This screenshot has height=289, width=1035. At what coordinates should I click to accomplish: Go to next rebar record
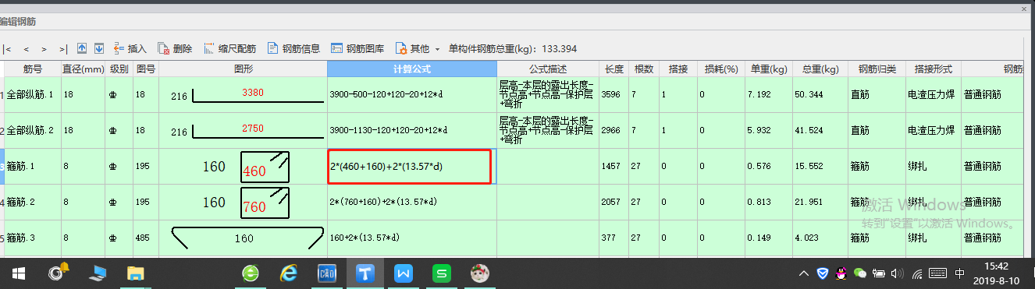pyautogui.click(x=44, y=48)
